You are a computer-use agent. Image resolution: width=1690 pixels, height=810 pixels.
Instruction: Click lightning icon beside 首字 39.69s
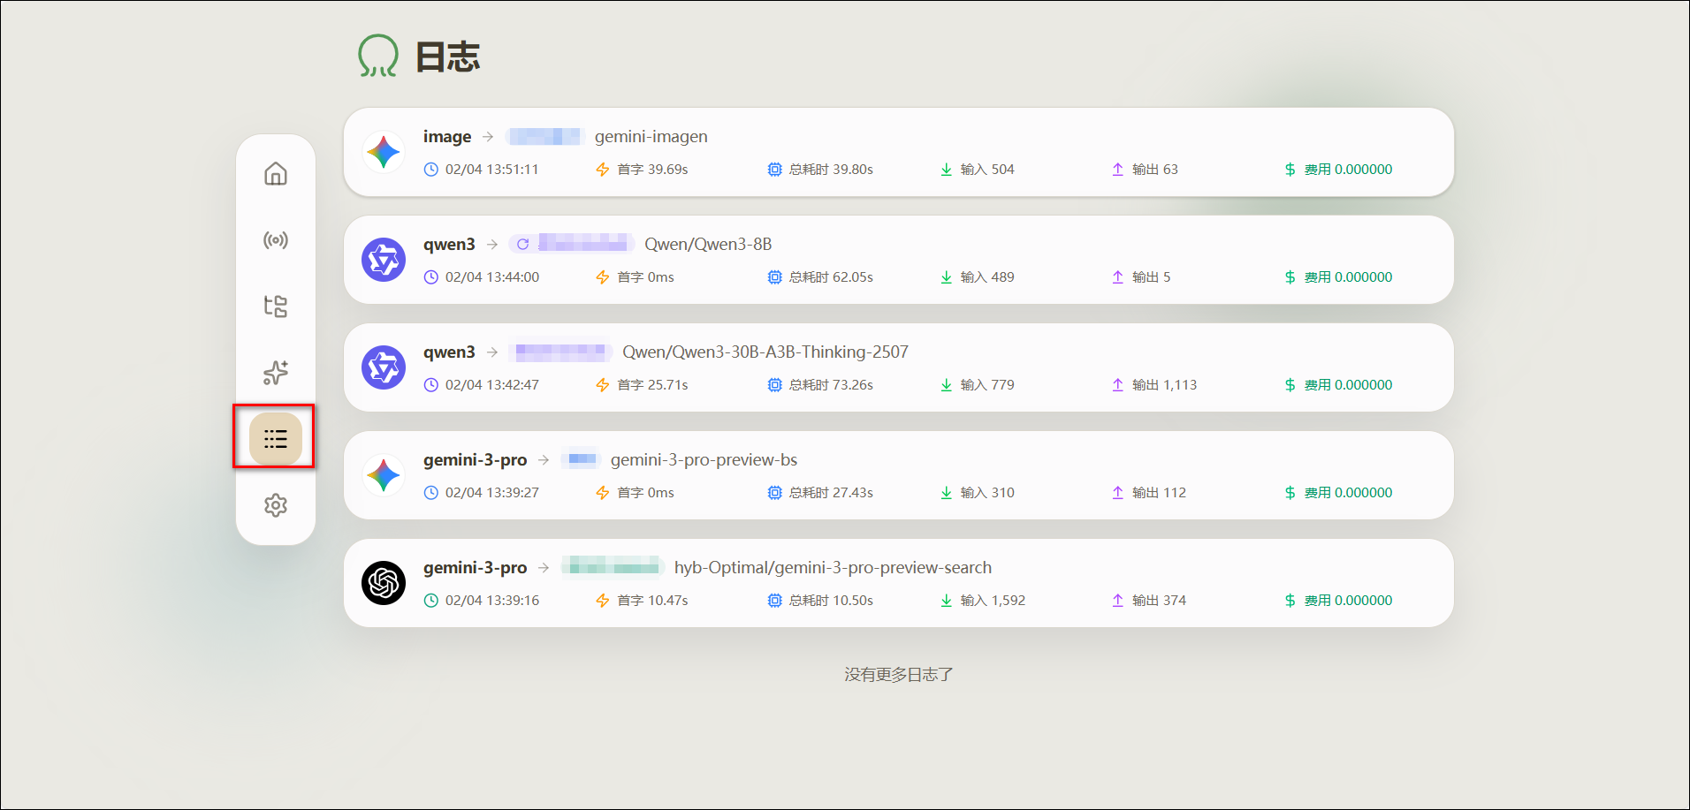coord(603,170)
